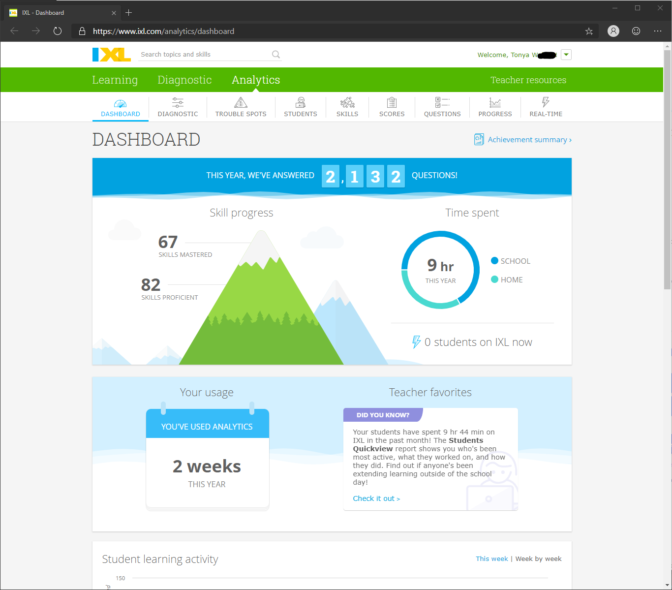Select the Analytics main tab
Image resolution: width=672 pixels, height=590 pixels.
point(256,80)
